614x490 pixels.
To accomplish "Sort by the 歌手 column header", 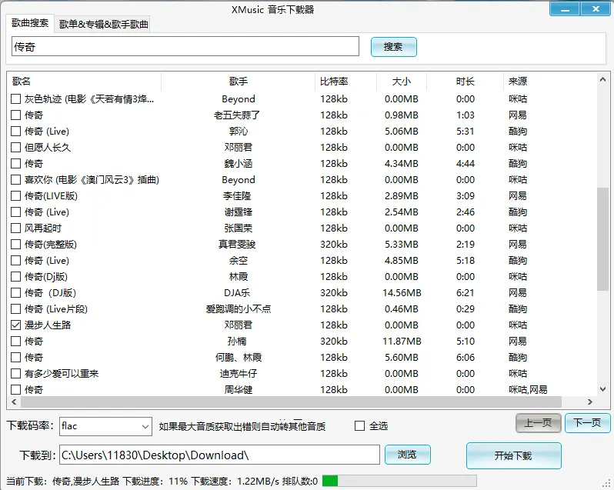I will 238,82.
